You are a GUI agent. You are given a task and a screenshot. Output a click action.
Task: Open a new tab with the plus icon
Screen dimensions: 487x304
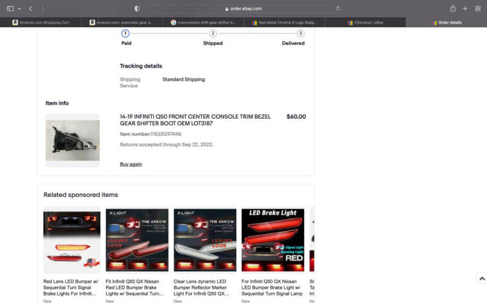465,9
